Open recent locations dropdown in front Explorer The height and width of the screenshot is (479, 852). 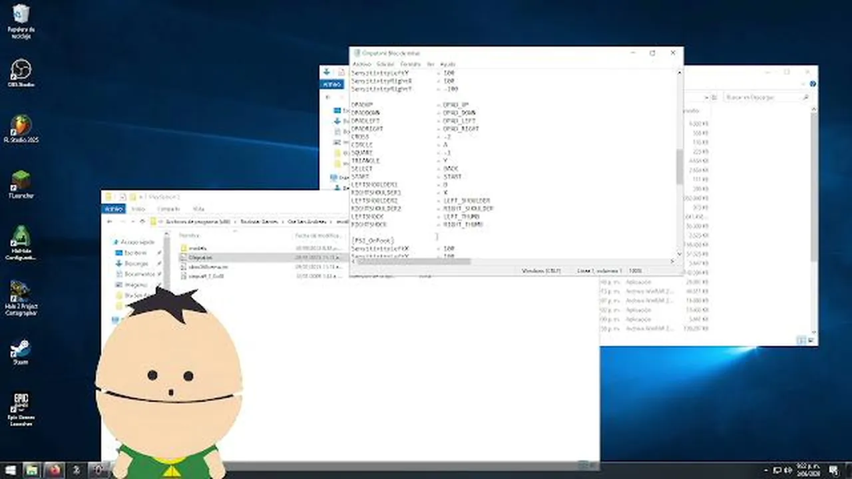(132, 222)
